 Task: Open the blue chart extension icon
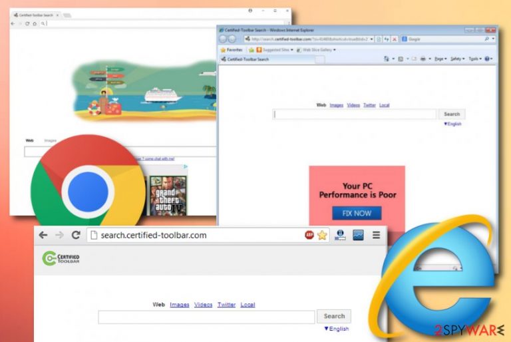(x=358, y=235)
